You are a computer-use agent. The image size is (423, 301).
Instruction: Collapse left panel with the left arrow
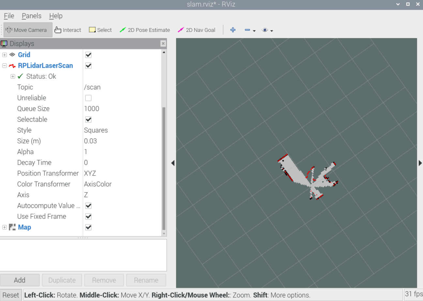[x=173, y=163]
